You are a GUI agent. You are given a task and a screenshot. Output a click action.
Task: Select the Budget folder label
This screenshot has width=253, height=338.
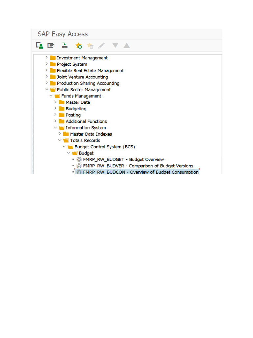point(86,153)
